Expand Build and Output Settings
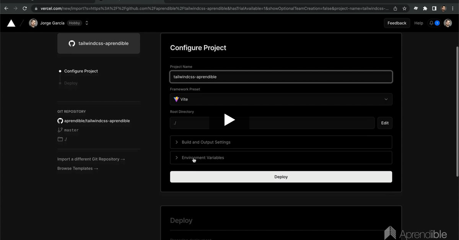The width and height of the screenshot is (459, 240). point(281,142)
